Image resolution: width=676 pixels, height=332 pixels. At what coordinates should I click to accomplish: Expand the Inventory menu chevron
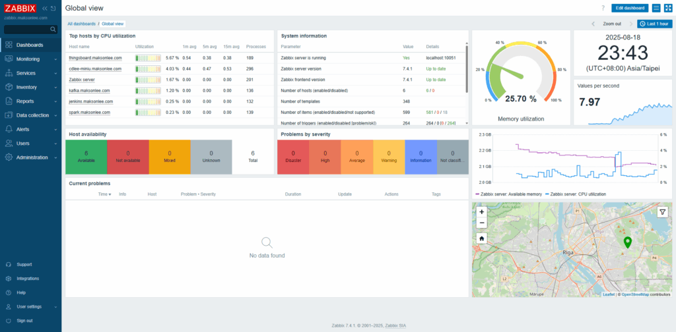tap(55, 88)
